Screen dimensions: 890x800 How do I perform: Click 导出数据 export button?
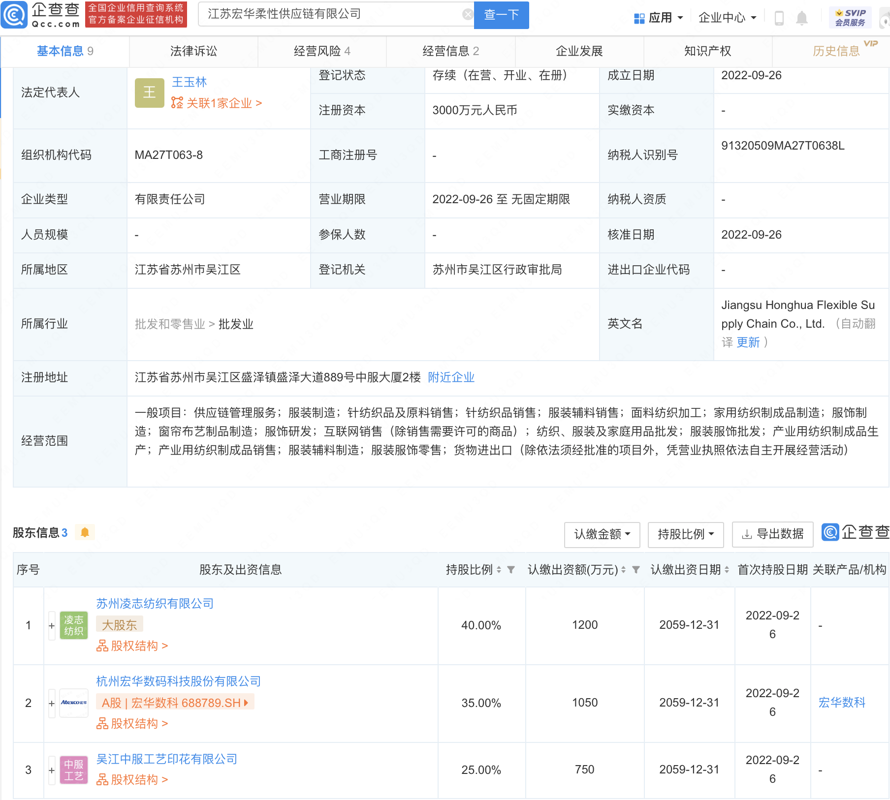(772, 534)
